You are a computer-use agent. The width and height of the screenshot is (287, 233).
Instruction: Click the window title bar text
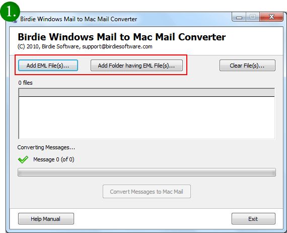coord(79,19)
